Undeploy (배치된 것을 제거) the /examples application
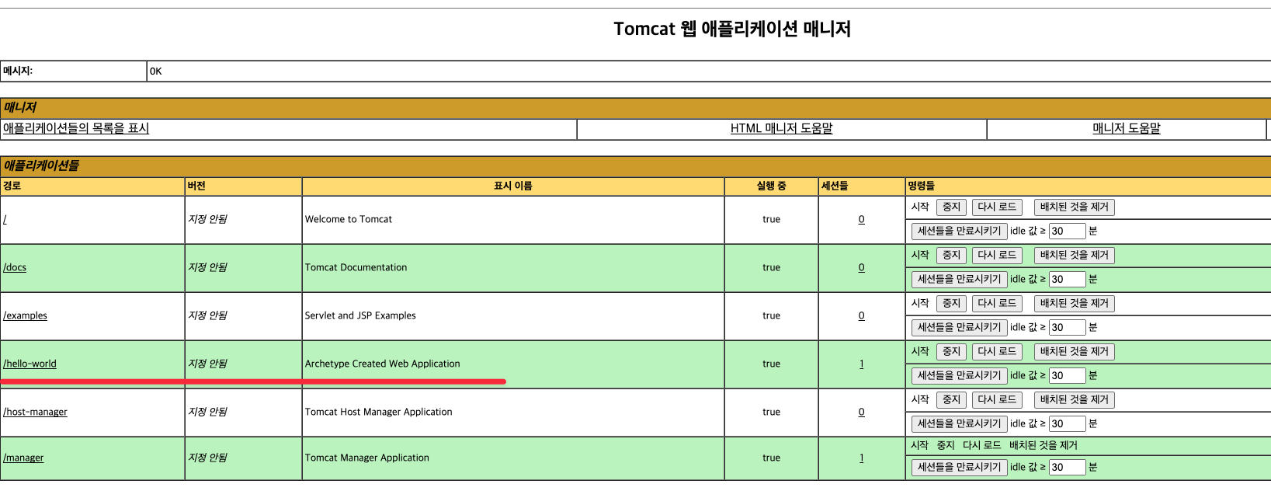Screen dimensions: 1271x491 point(1075,304)
